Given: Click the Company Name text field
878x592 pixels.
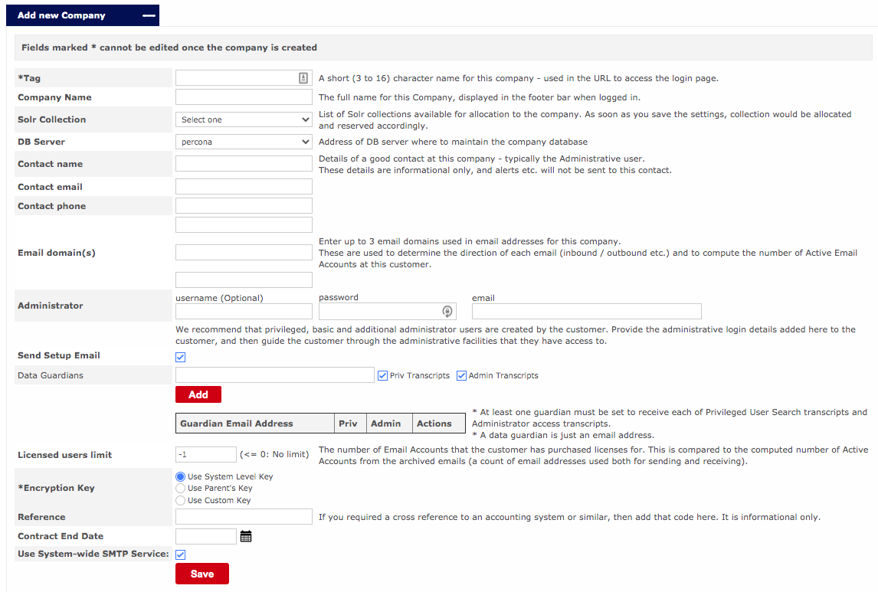Looking at the screenshot, I should 244,97.
